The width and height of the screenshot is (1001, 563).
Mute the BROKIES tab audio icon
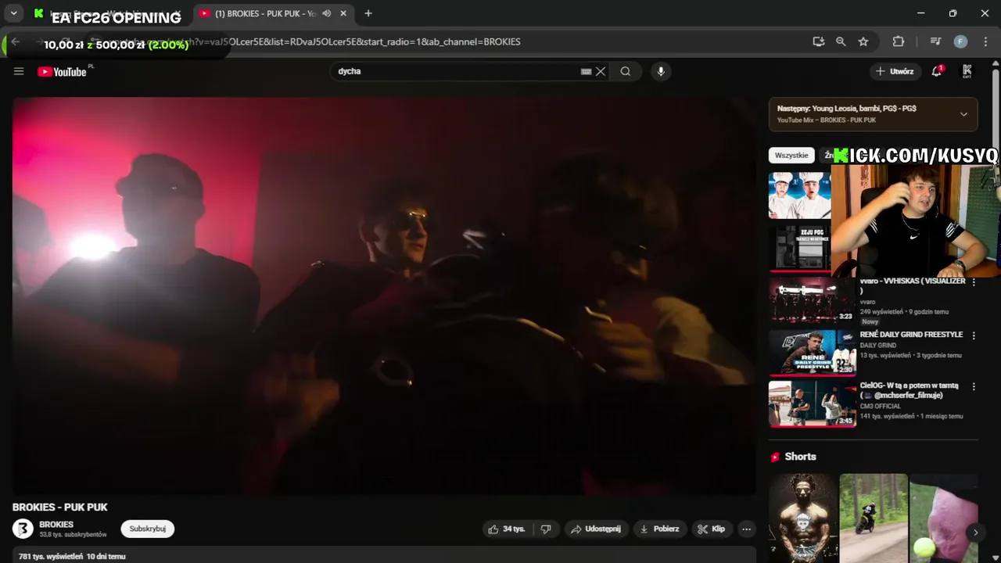[326, 13]
